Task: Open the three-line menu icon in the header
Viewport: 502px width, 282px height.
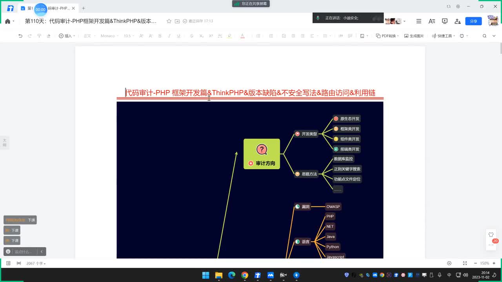Action: coord(419,21)
